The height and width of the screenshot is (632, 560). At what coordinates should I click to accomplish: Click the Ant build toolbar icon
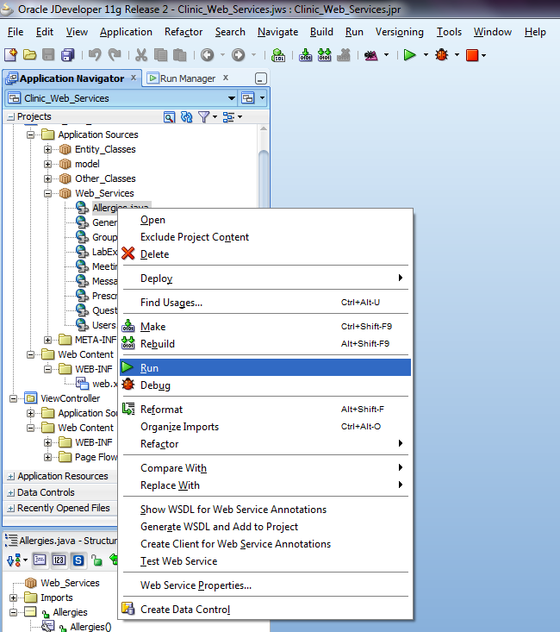371,55
